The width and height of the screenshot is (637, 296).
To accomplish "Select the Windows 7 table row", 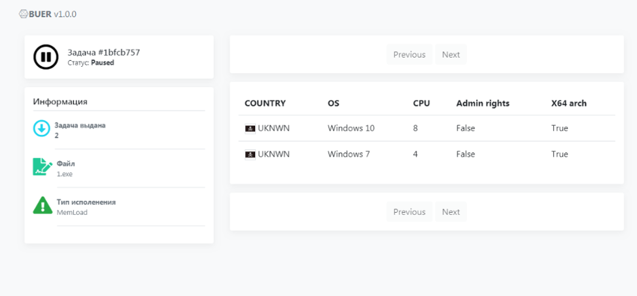I will click(x=426, y=155).
